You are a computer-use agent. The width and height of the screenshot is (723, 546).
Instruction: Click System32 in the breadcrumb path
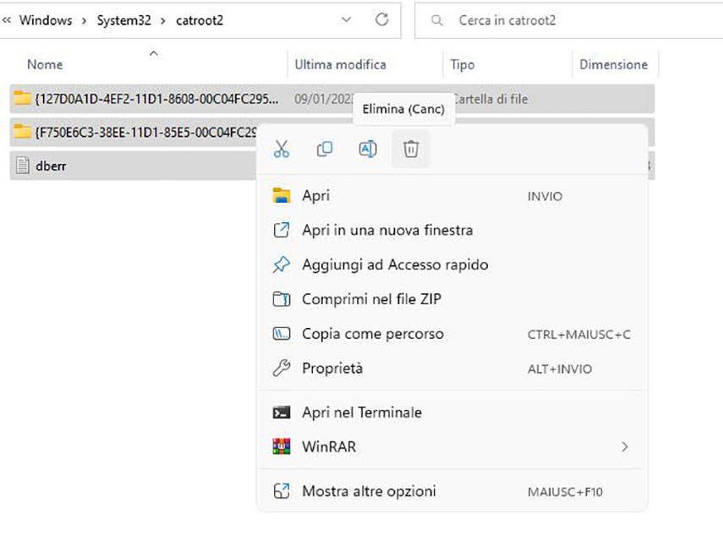tap(123, 20)
